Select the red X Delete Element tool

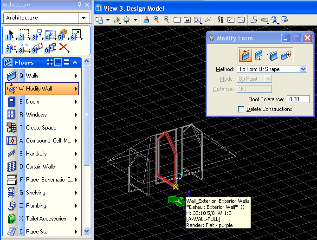click(x=64, y=47)
